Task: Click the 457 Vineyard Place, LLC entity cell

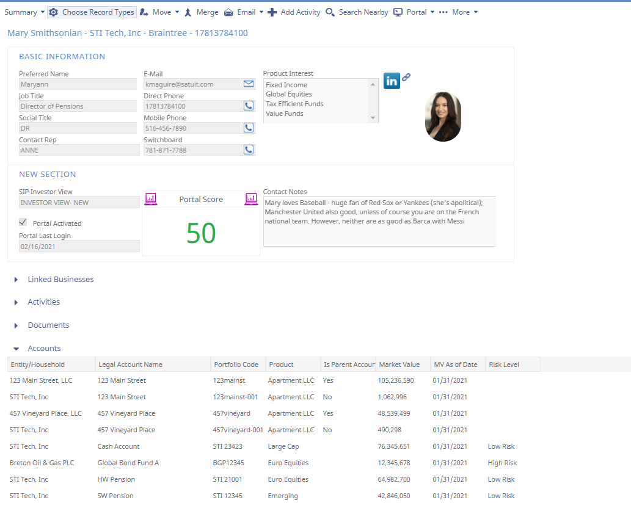Action: [x=45, y=413]
